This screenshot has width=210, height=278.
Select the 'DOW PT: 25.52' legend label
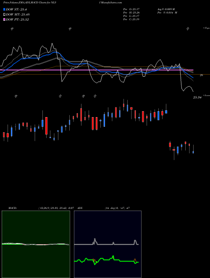click(17, 19)
